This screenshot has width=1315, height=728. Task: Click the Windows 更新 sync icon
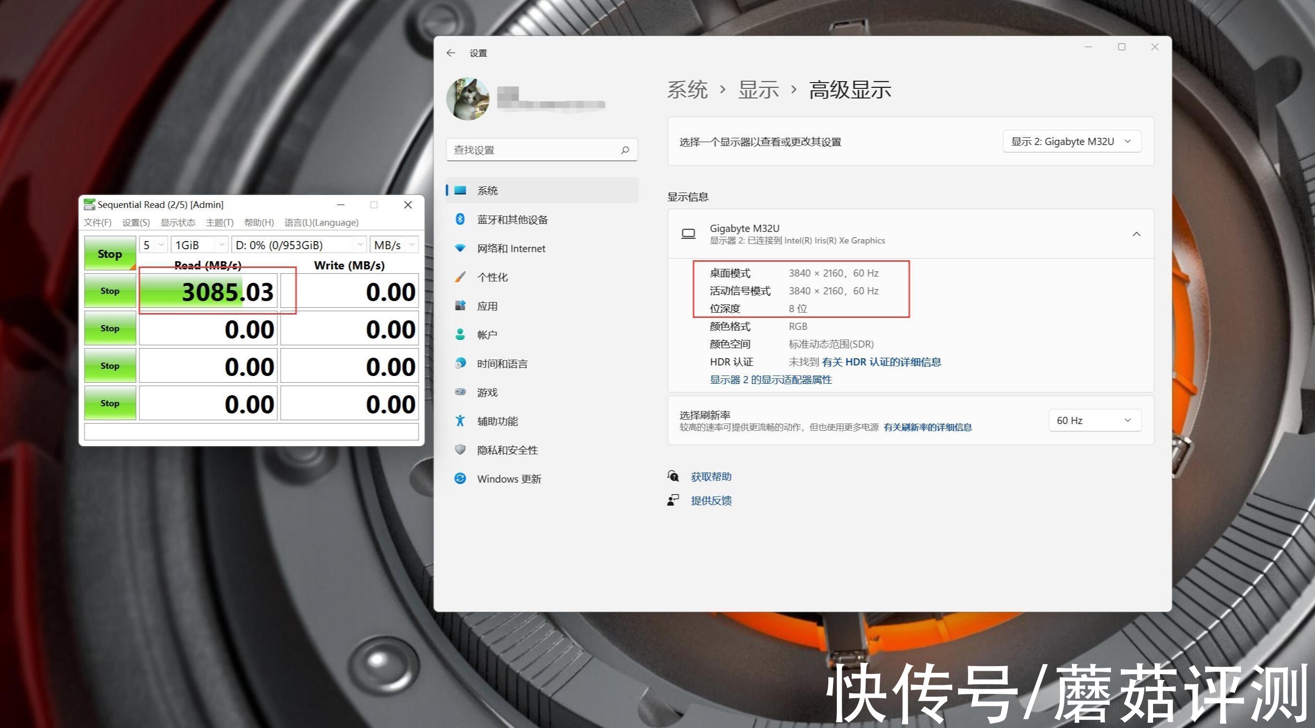(x=460, y=479)
